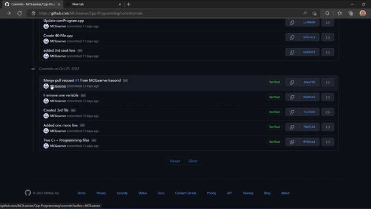
Task: Open Privacy footer link
Action: tap(101, 193)
